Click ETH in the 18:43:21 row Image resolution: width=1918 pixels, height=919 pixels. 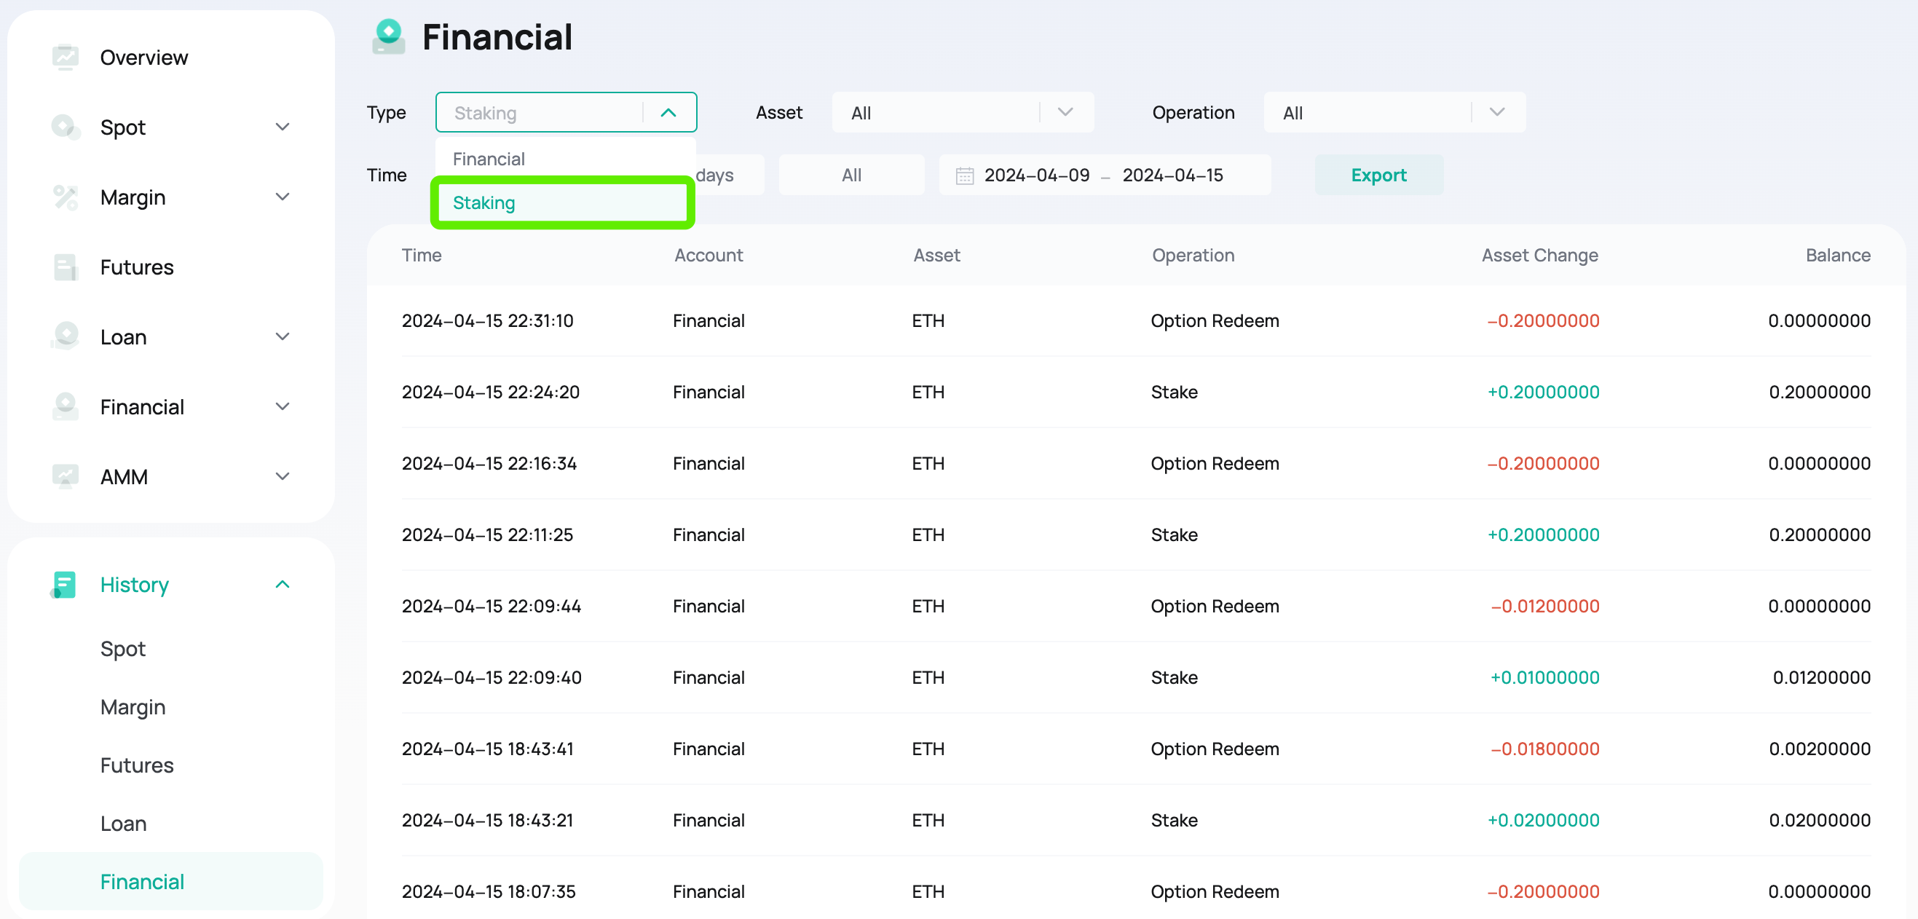click(928, 820)
